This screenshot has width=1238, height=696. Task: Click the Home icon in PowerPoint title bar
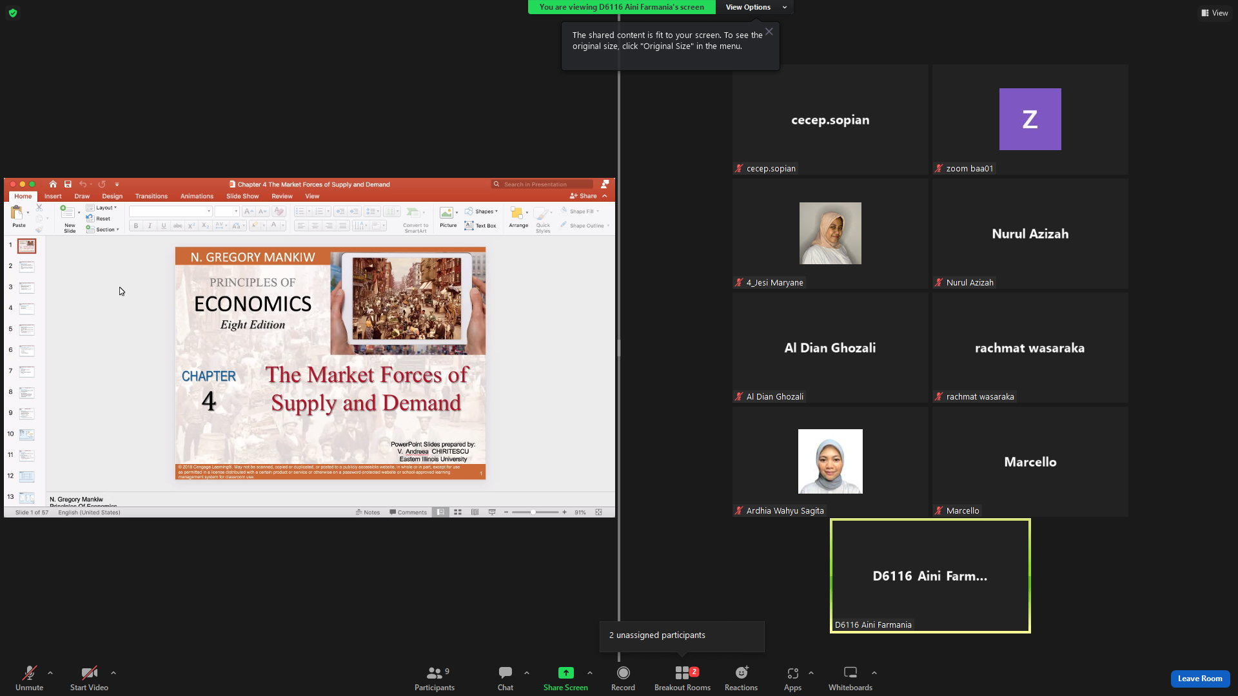[x=53, y=184]
